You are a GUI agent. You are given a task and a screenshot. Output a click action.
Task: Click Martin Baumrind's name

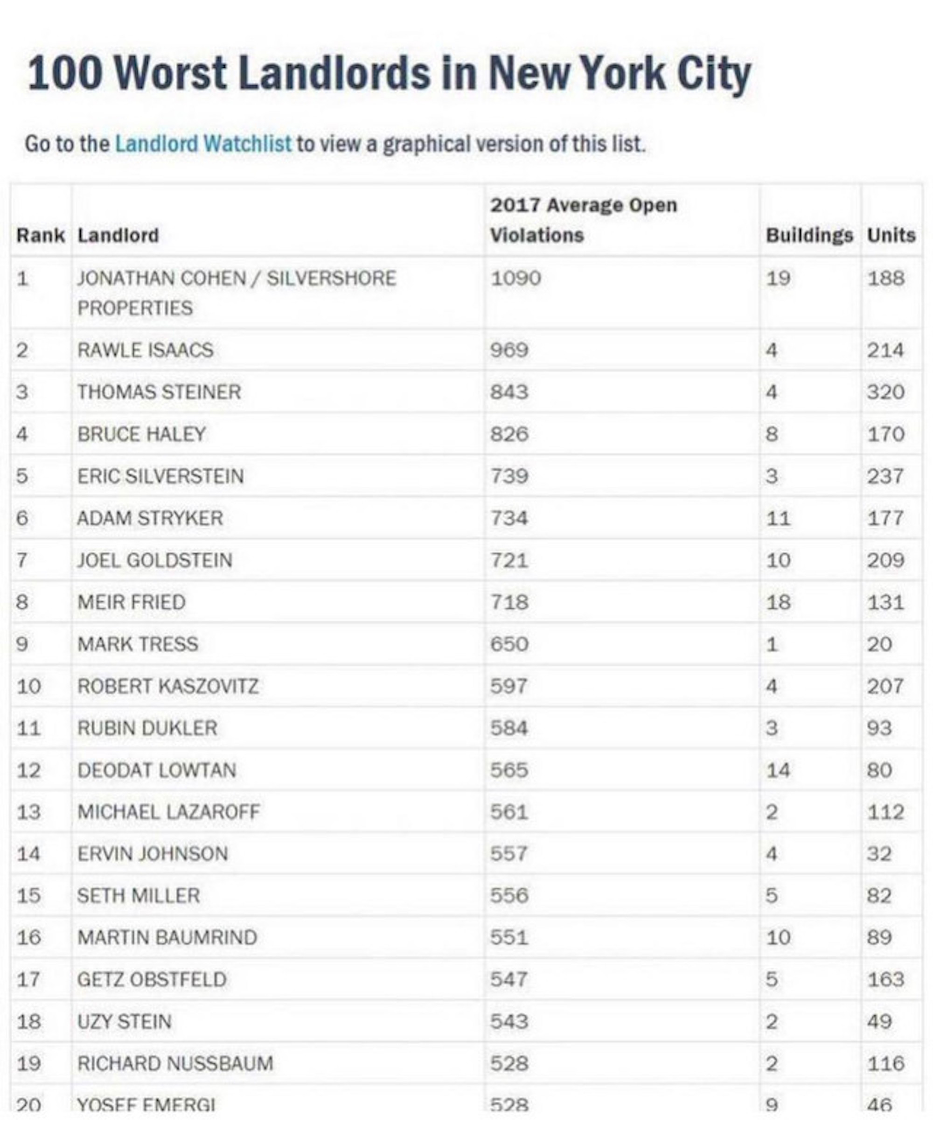click(x=167, y=937)
